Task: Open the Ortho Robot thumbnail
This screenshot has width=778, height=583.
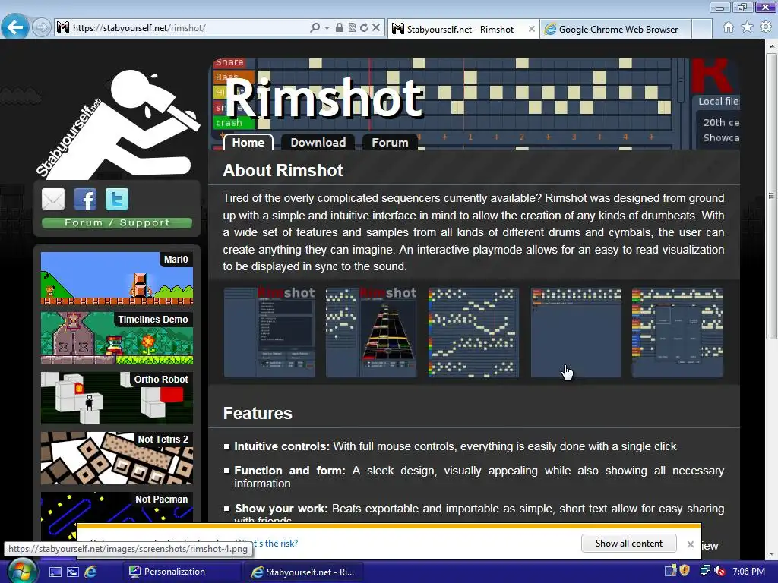Action: (117, 398)
